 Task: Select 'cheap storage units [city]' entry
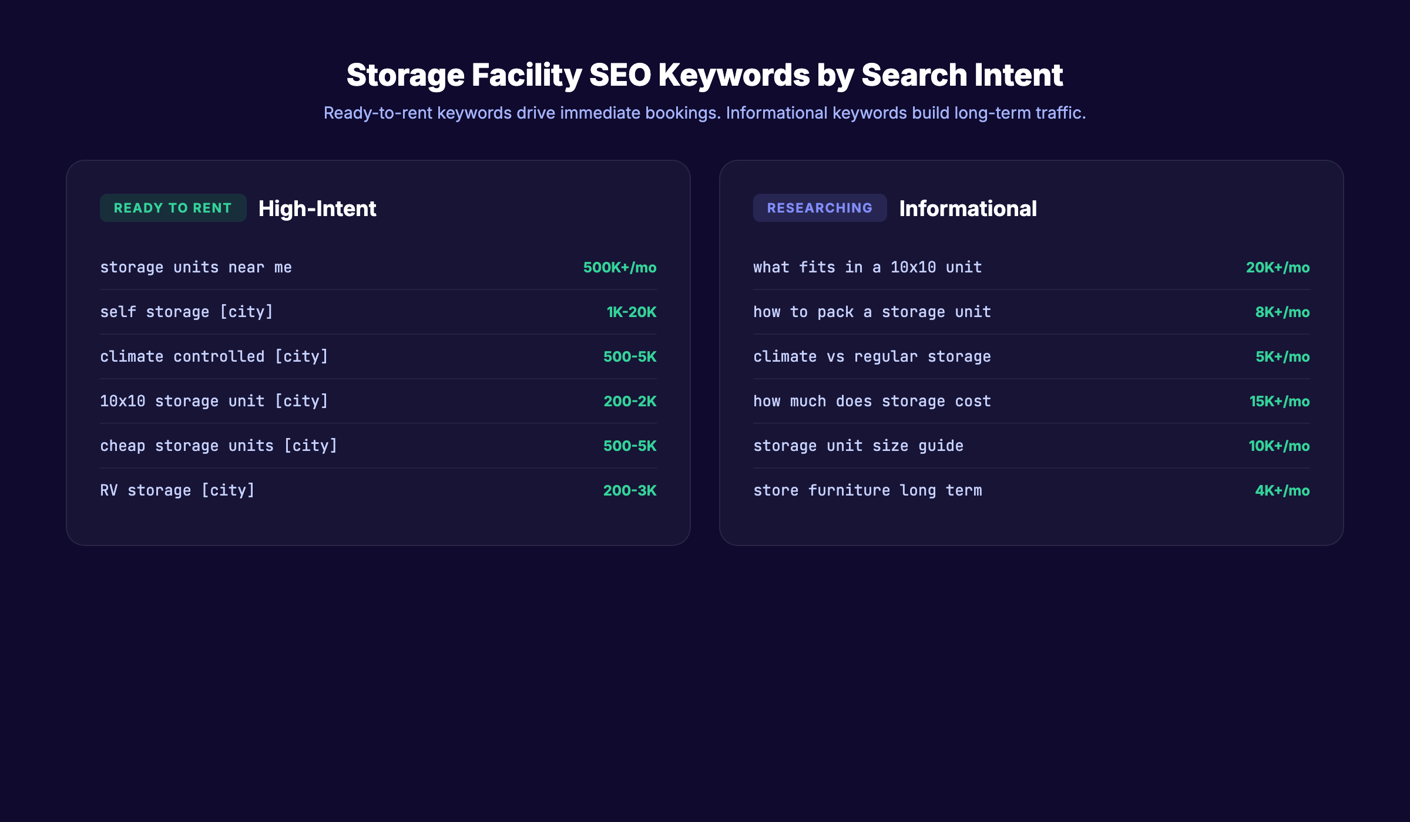pyautogui.click(x=219, y=446)
